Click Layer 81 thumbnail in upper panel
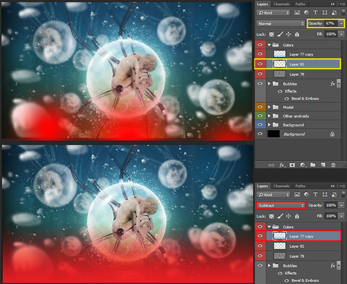Viewport: 347px width, 284px height. [280, 64]
